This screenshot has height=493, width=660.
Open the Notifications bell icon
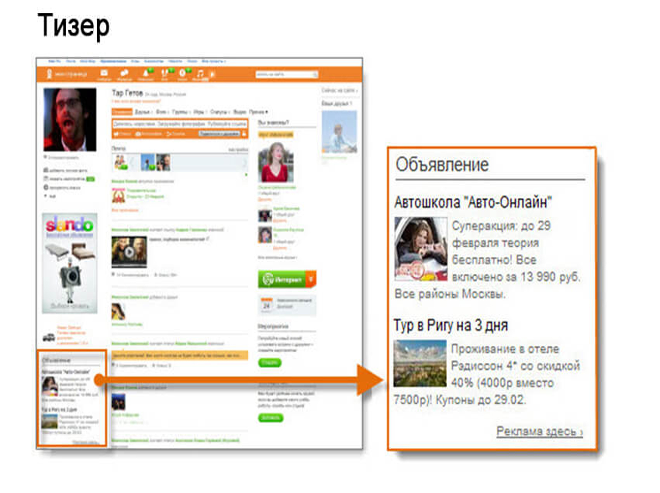145,73
